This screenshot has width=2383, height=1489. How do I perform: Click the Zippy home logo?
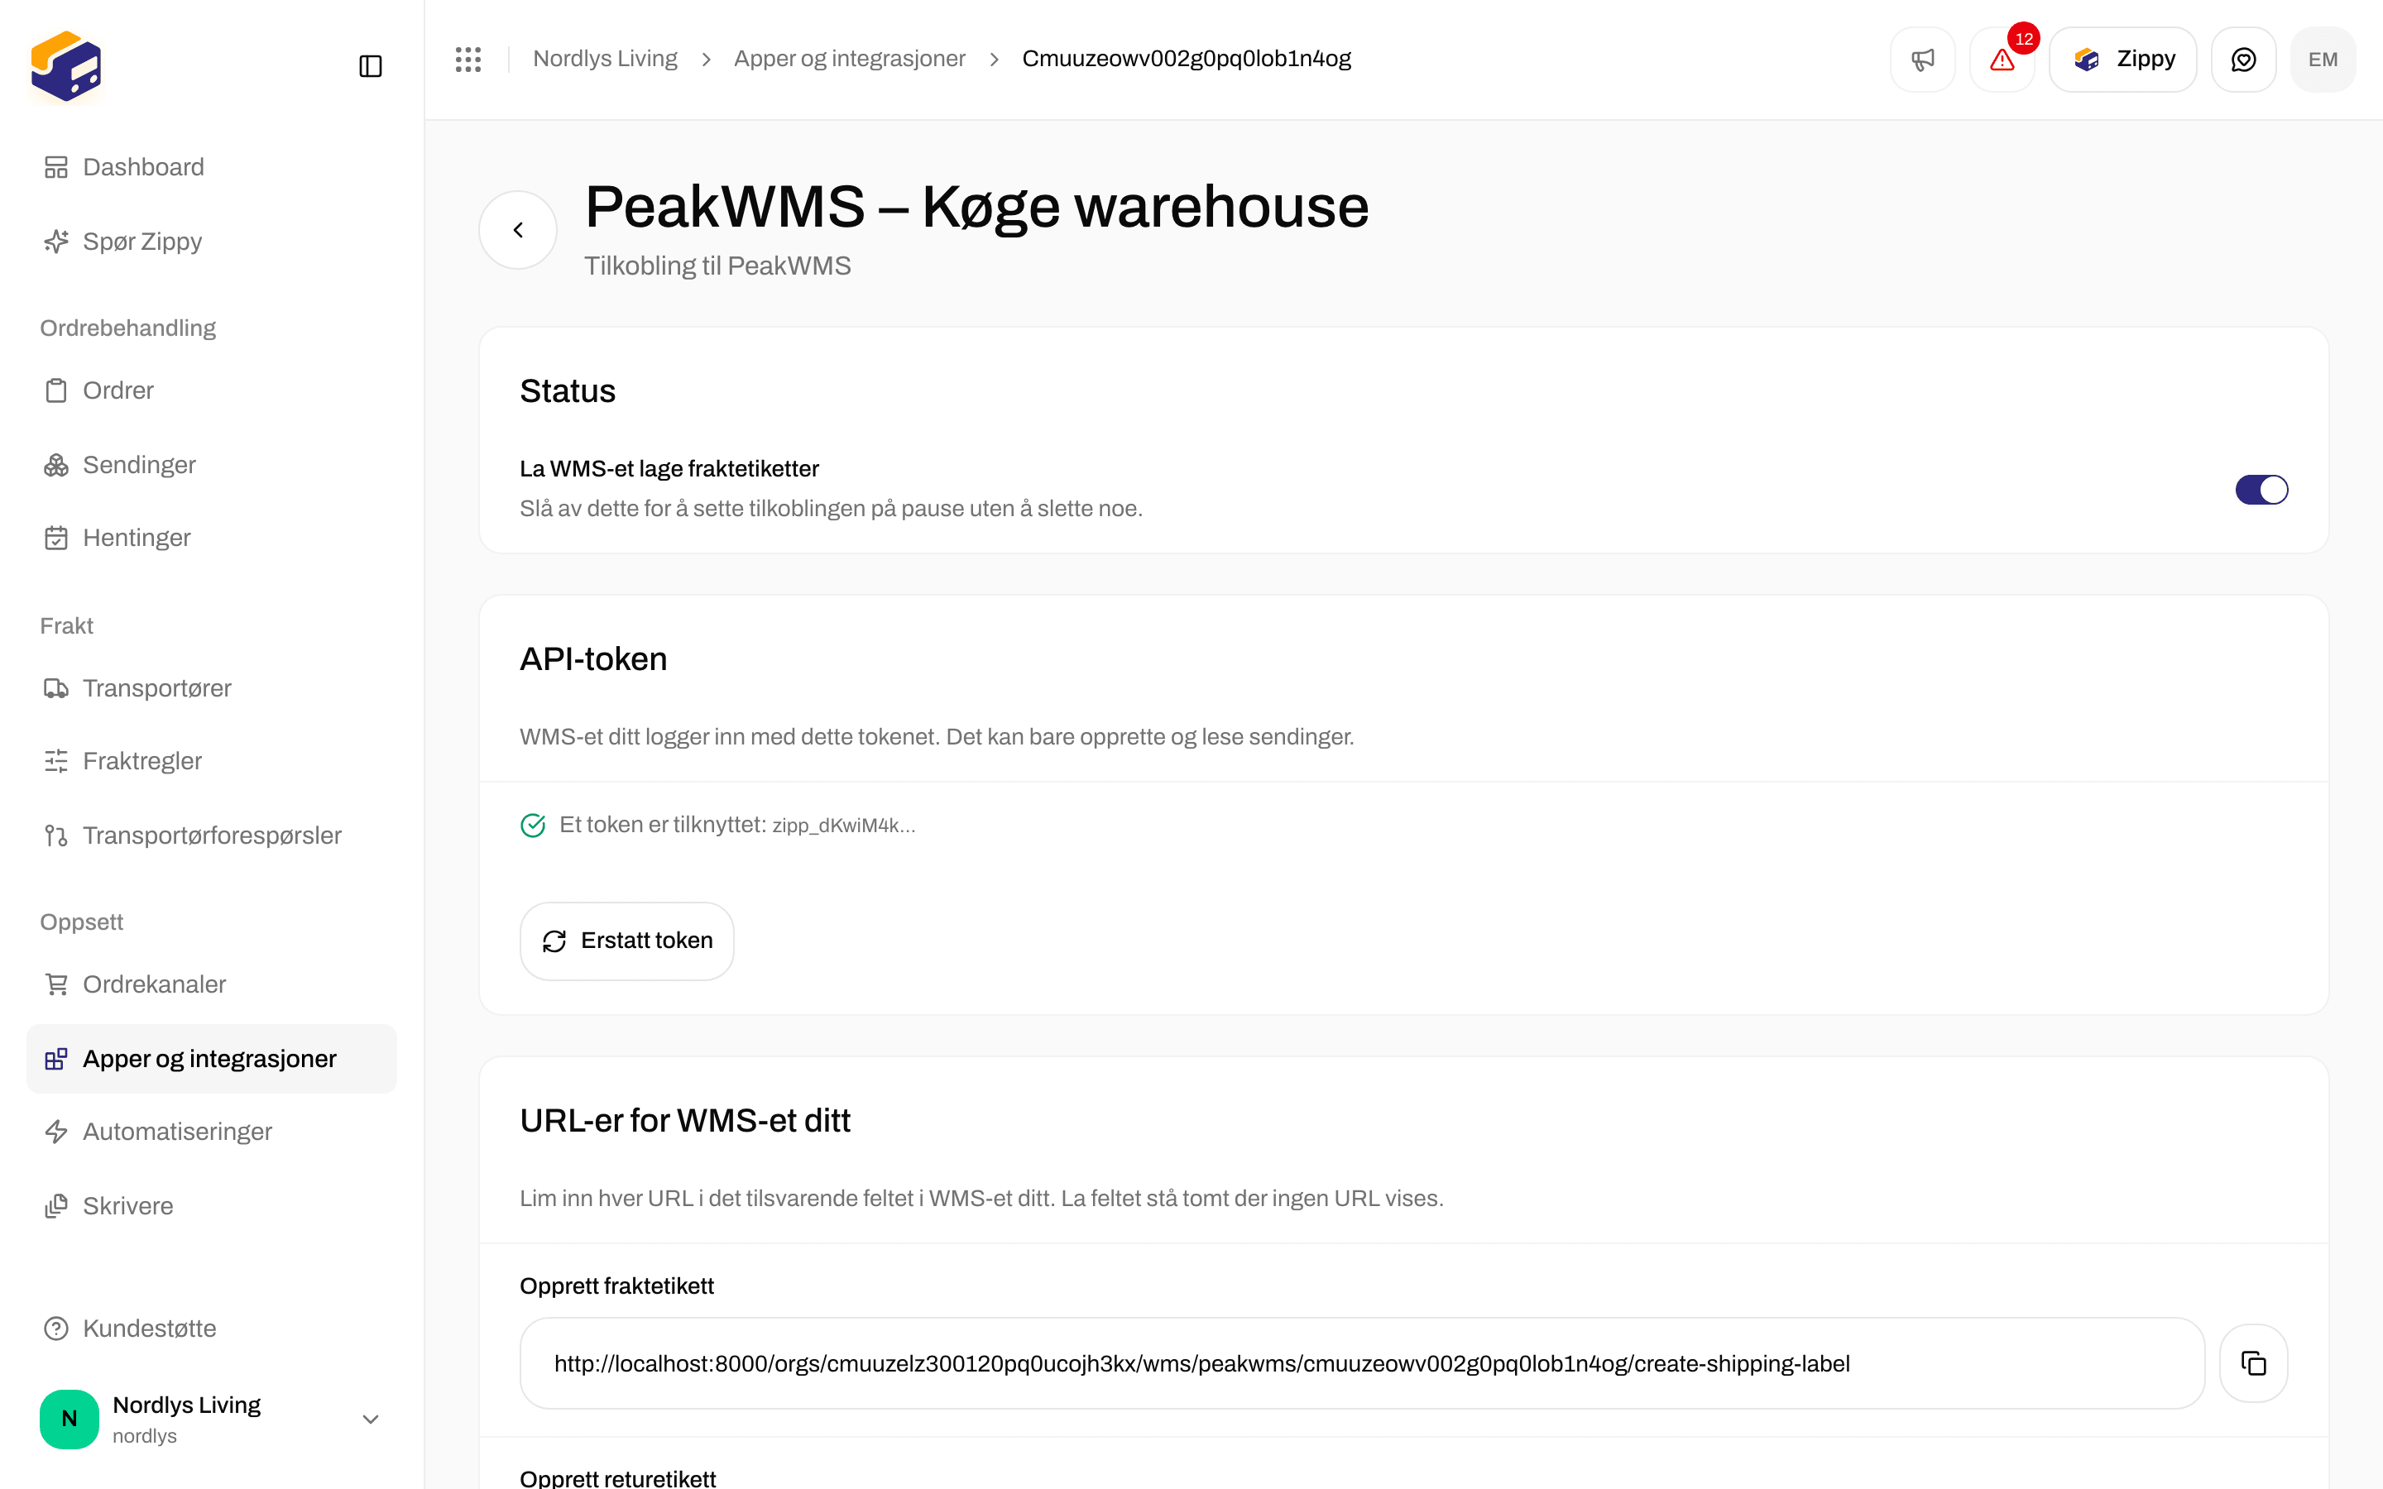[66, 66]
